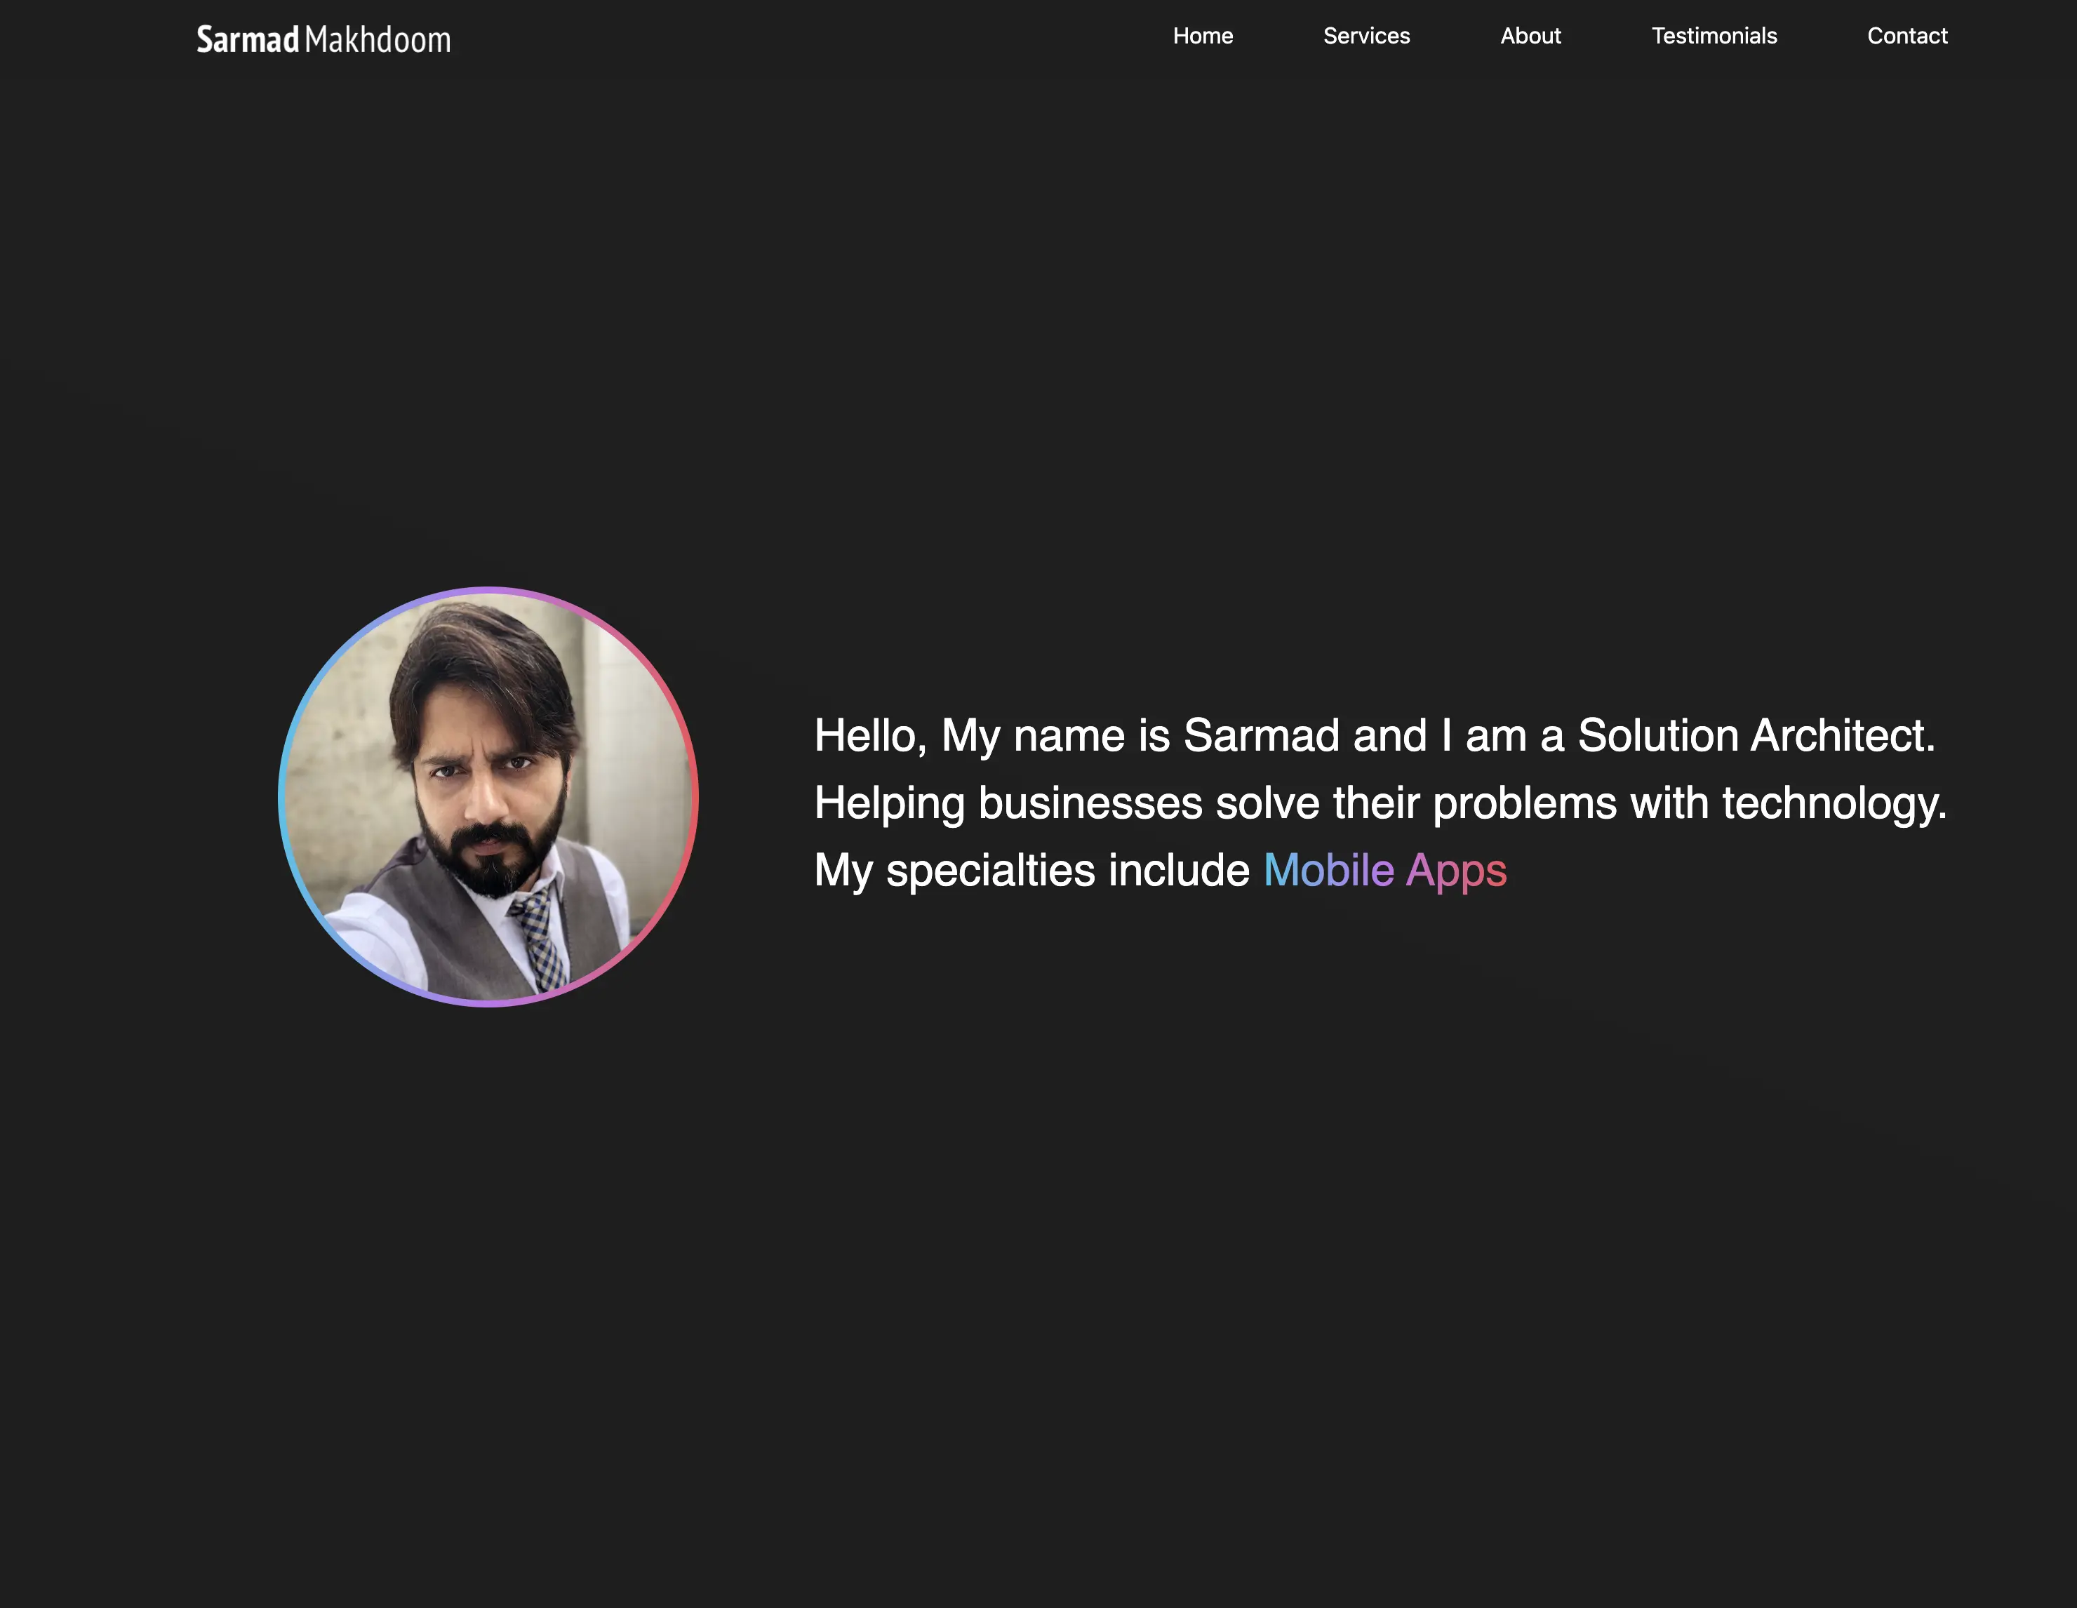Navigate to the About page
This screenshot has width=2077, height=1608.
coord(1530,36)
